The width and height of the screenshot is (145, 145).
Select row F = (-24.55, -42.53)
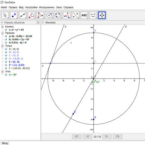(x=19, y=68)
